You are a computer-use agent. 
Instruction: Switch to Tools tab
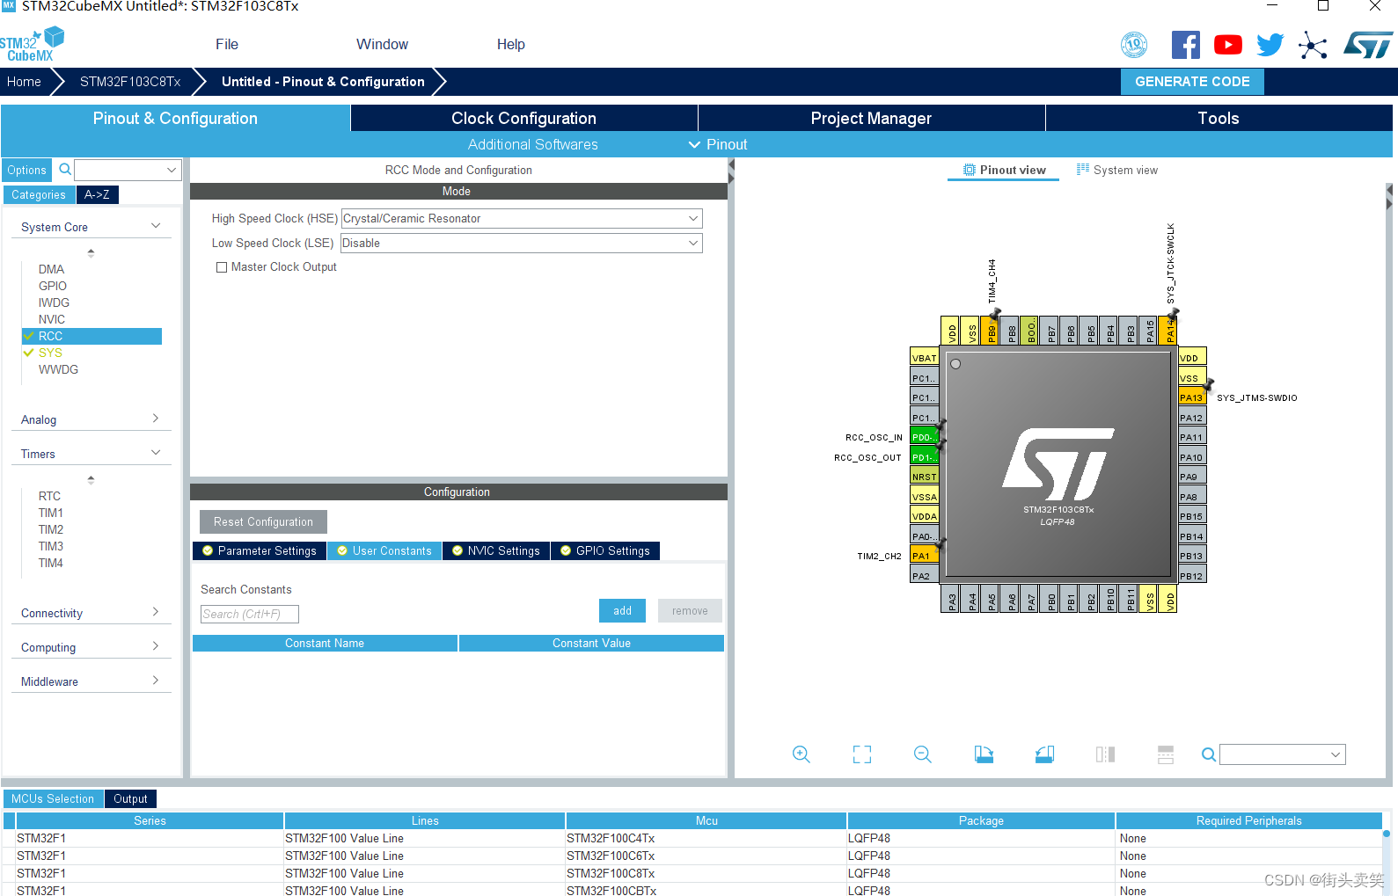(1219, 118)
